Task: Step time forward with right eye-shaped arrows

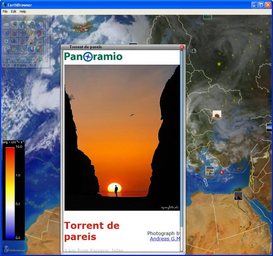Action: coord(33,65)
